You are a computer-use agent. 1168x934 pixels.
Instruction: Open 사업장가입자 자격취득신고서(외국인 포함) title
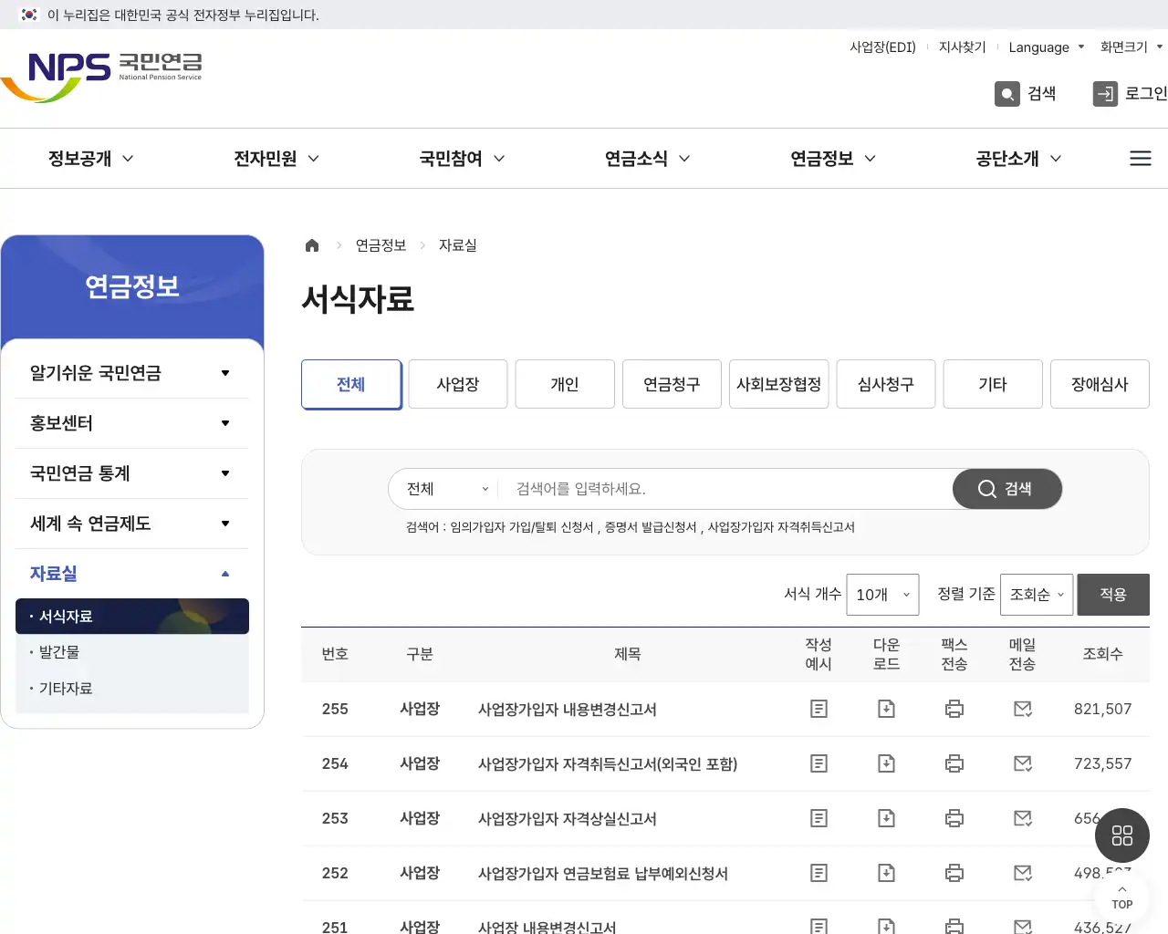click(x=608, y=763)
